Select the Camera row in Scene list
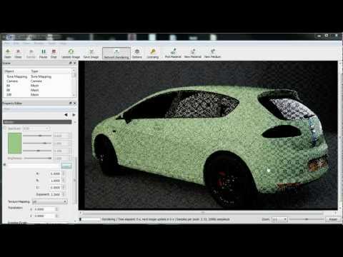 [38, 81]
